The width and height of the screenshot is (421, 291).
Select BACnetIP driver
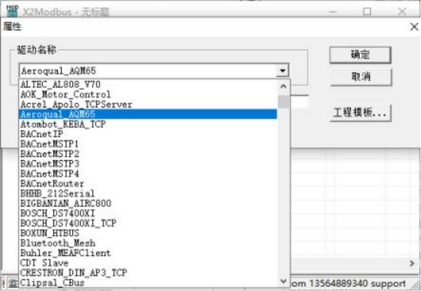[148, 134]
